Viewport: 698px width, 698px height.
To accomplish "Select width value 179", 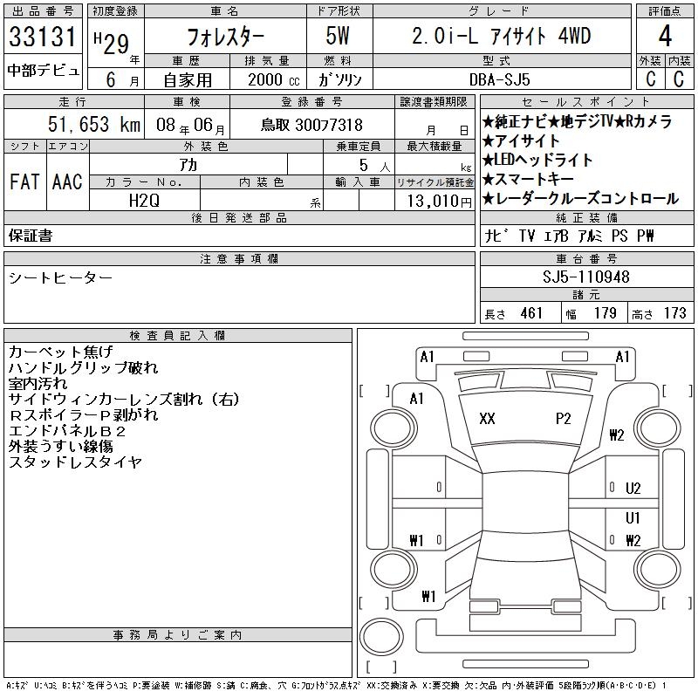I will 606,313.
